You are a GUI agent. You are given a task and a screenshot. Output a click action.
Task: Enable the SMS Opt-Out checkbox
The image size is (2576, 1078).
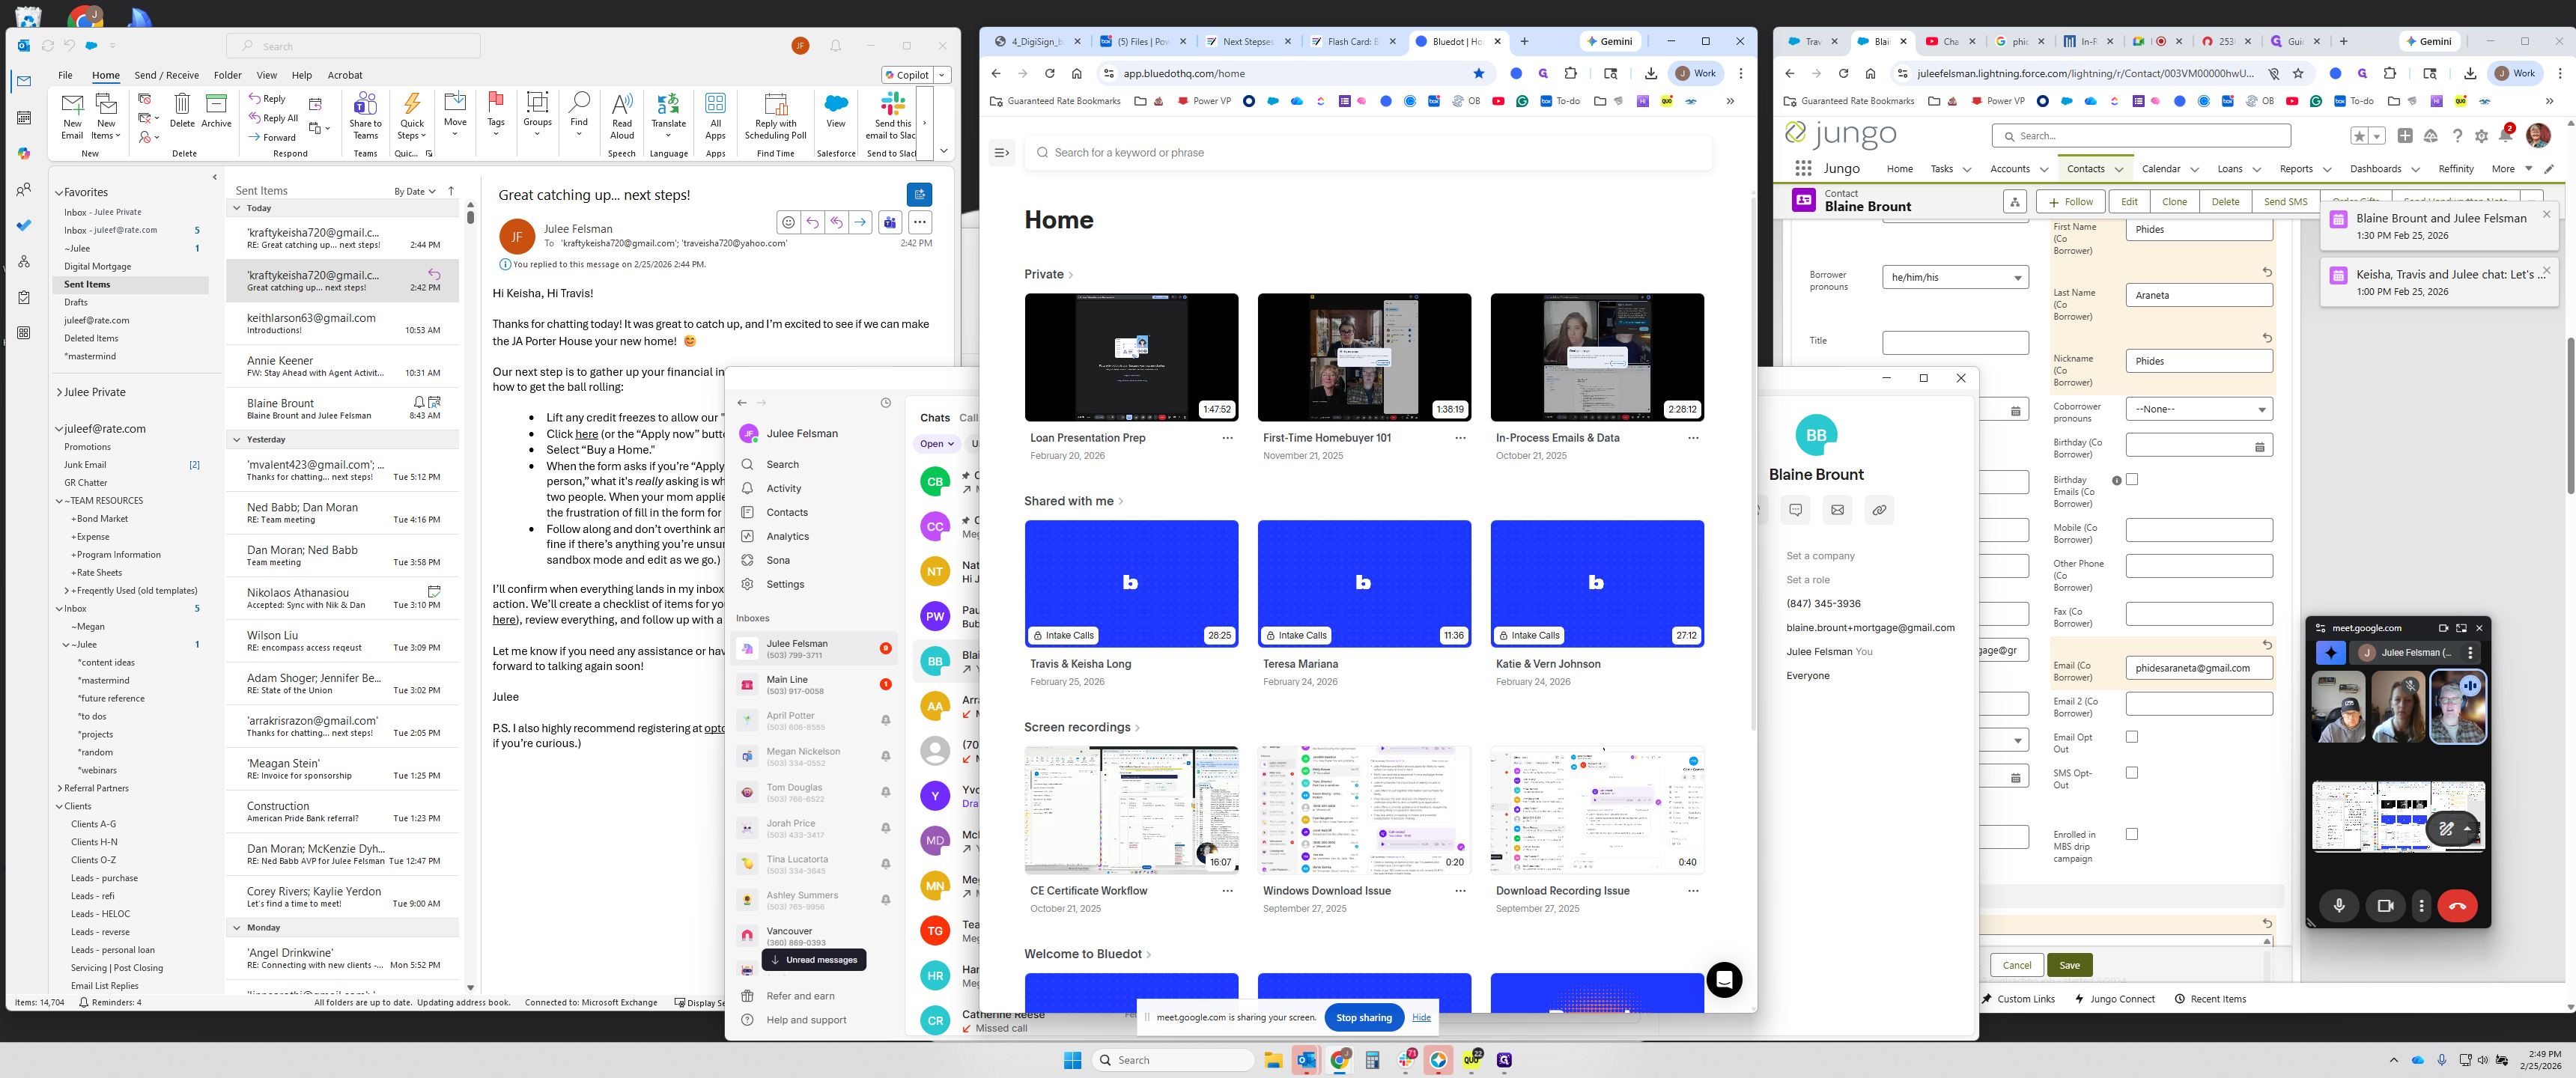[2132, 773]
